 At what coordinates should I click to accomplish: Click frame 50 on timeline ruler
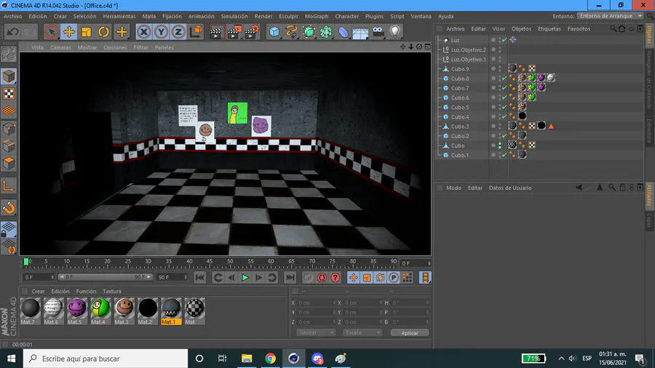point(230,263)
